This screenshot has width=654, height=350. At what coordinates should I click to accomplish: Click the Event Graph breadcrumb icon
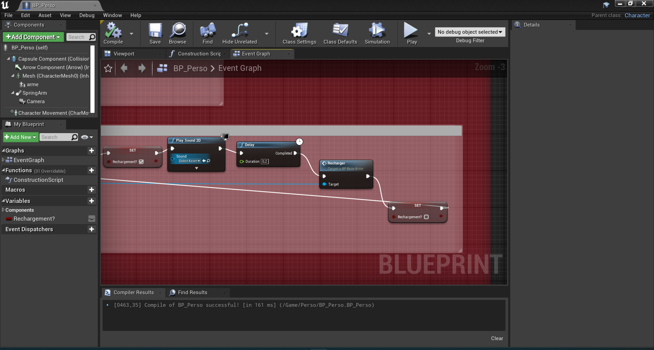click(x=162, y=68)
